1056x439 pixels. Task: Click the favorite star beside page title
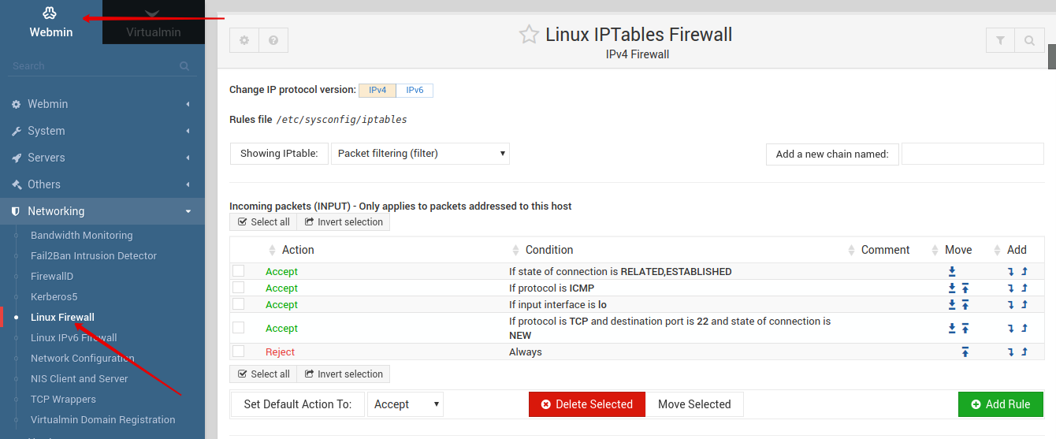pos(529,35)
